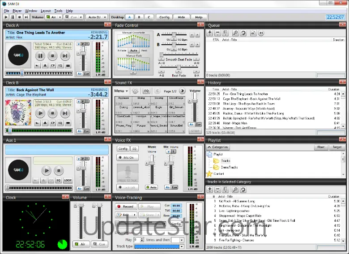This screenshot has height=254, width=349.
Task: Stop Deck A playback
Action: 52,56
